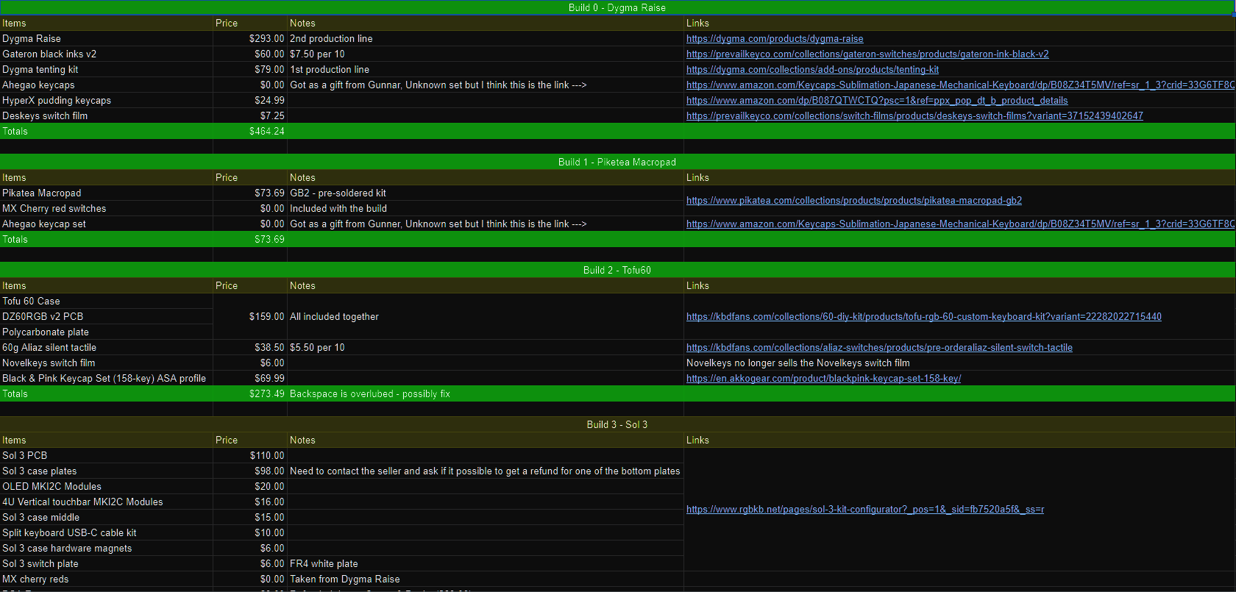Select the 'Build 3 - Sol 3' header cell
Image resolution: width=1236 pixels, height=592 pixels.
click(617, 425)
